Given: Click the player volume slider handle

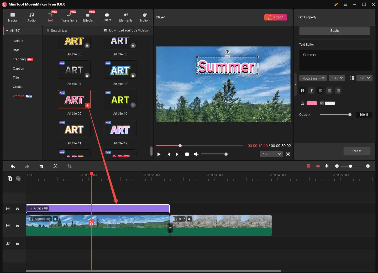Looking at the screenshot, I should pyautogui.click(x=226, y=154).
